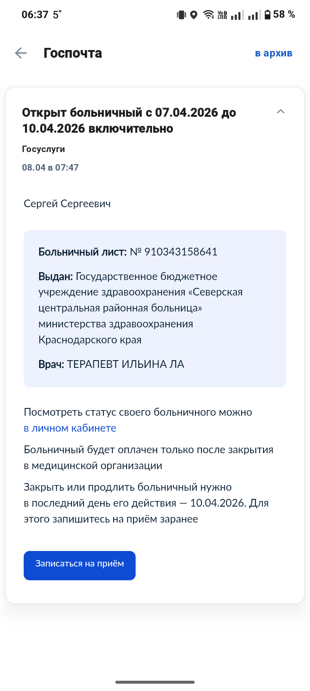The width and height of the screenshot is (310, 691).
Task: Tap the 06:37 clock in status bar
Action: tap(35, 15)
